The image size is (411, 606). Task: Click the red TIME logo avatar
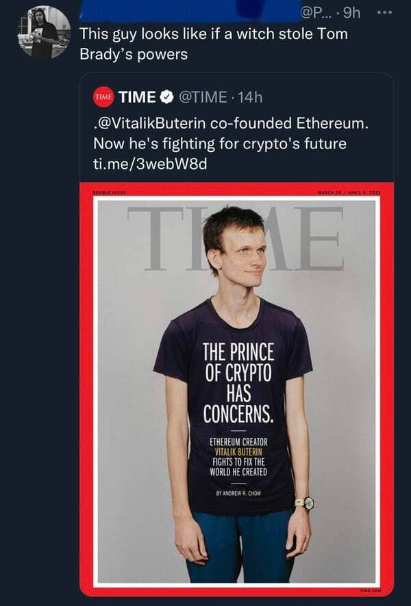[x=103, y=97]
